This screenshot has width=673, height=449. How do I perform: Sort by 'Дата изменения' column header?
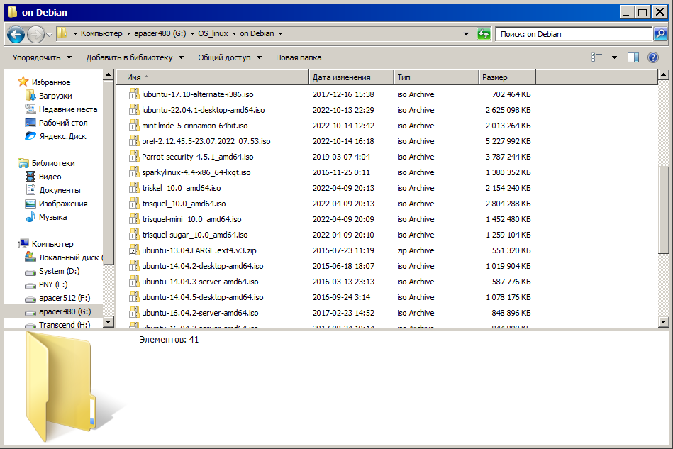click(x=351, y=77)
